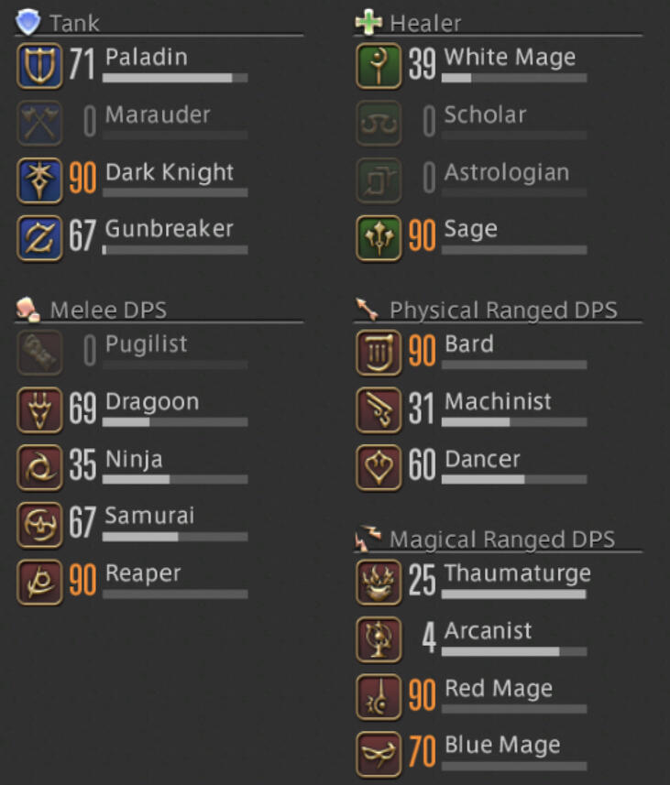Select the Dark Knight job icon
670x785 pixels.
pyautogui.click(x=39, y=180)
